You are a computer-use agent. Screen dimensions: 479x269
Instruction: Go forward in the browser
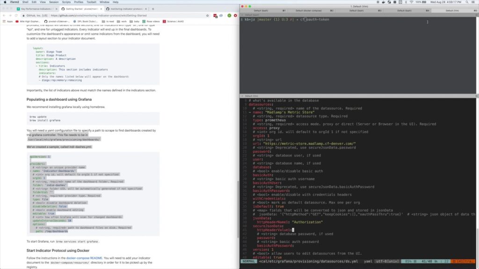pos(10,15)
